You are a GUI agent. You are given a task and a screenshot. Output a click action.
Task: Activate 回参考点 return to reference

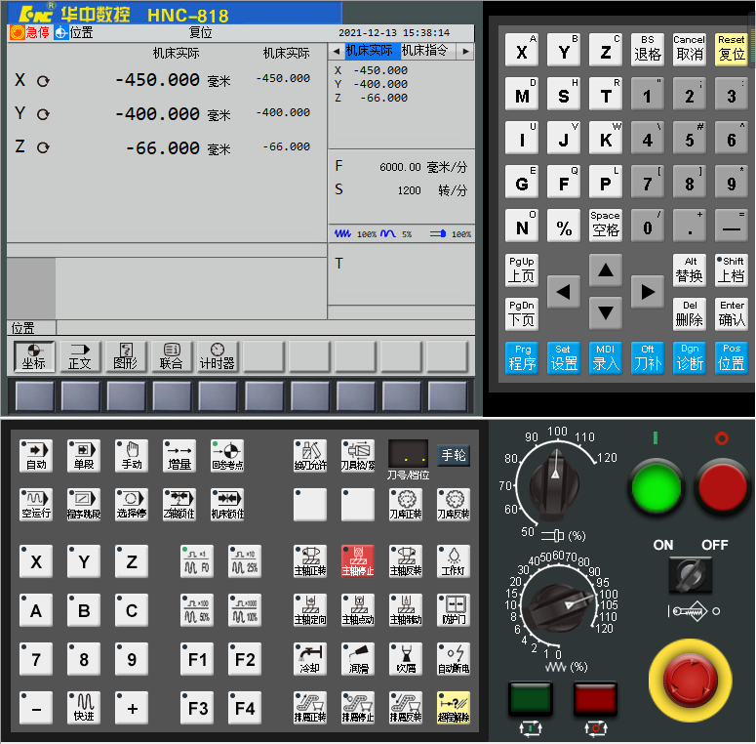coord(227,455)
